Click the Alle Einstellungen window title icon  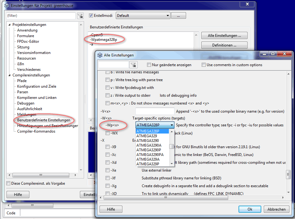click(100, 55)
